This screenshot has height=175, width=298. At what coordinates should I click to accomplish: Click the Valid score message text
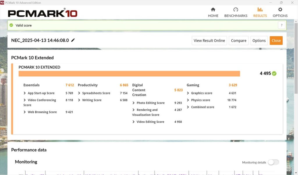(24, 25)
